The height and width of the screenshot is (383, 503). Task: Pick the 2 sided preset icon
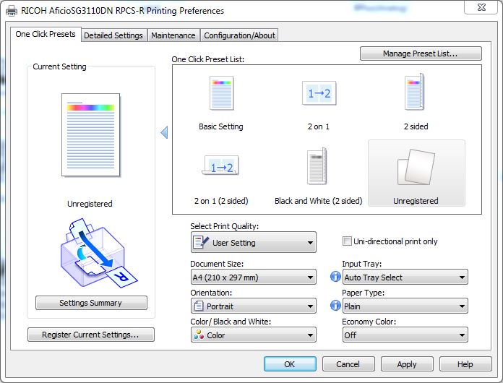415,92
